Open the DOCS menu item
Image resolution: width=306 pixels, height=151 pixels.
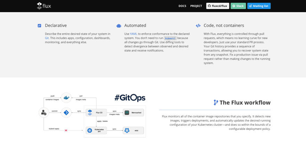pyautogui.click(x=182, y=6)
